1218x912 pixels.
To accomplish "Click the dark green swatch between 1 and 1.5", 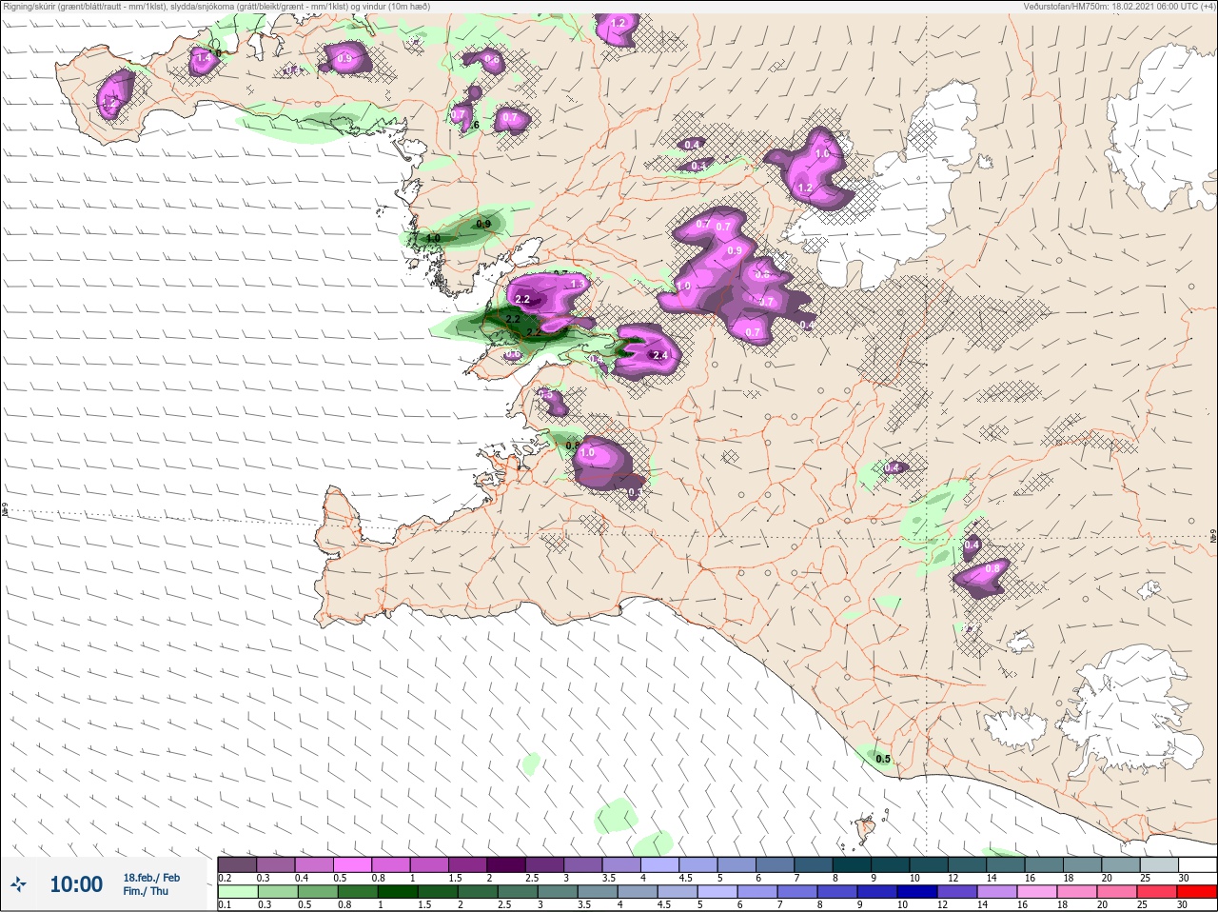I will 396,892.
